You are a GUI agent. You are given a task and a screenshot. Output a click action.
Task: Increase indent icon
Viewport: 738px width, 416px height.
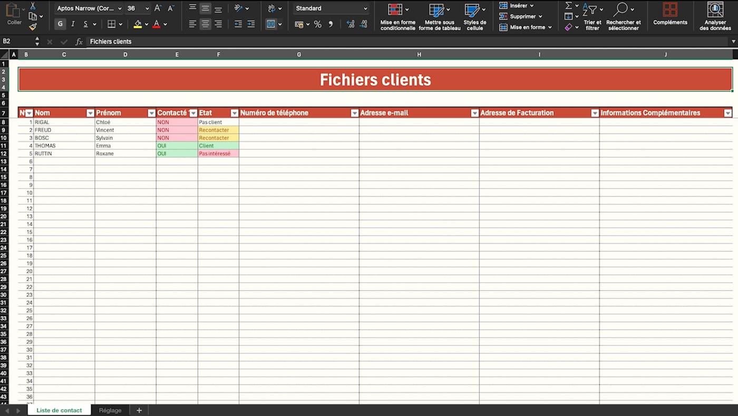tap(251, 24)
